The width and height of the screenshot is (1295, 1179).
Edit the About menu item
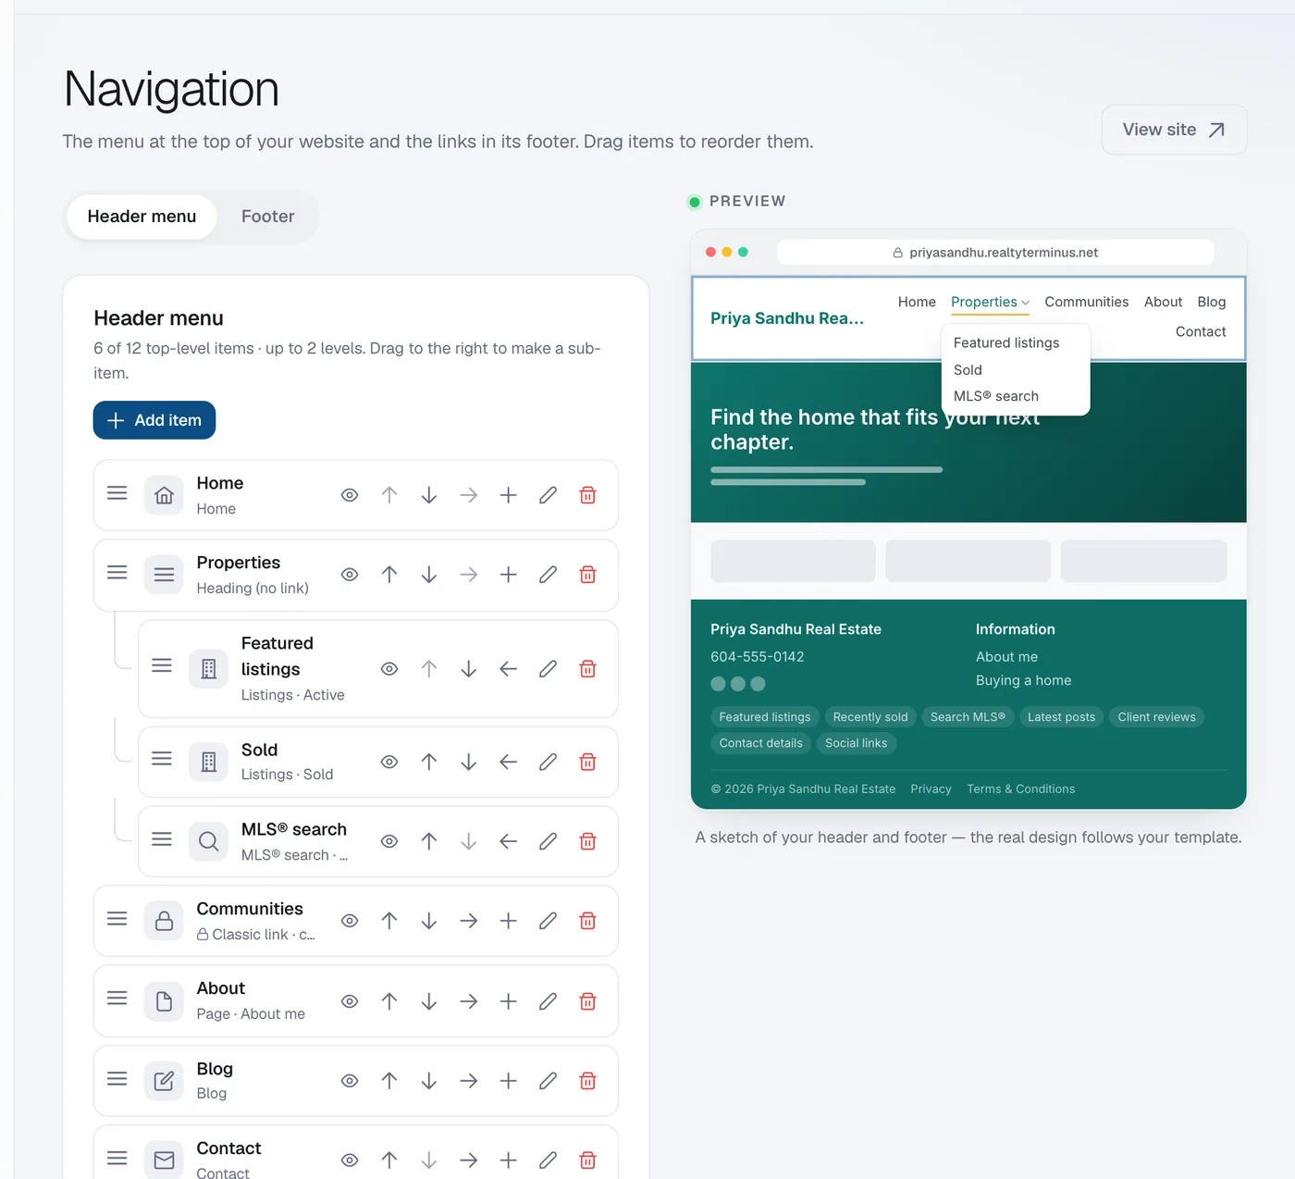point(548,1001)
